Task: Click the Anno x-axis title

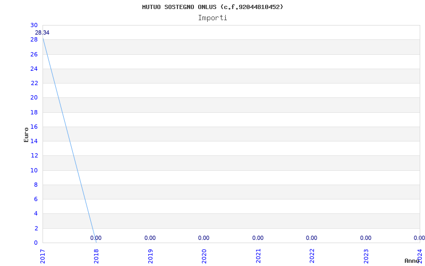Action: point(411,261)
